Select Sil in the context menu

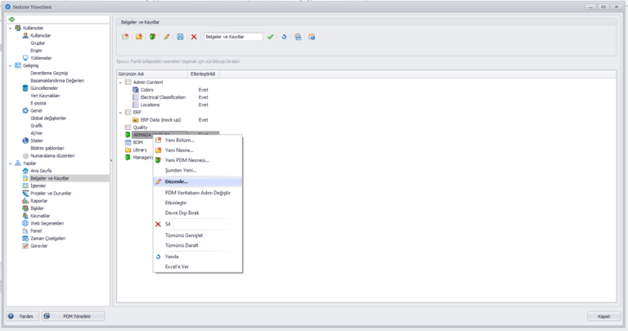click(x=168, y=223)
